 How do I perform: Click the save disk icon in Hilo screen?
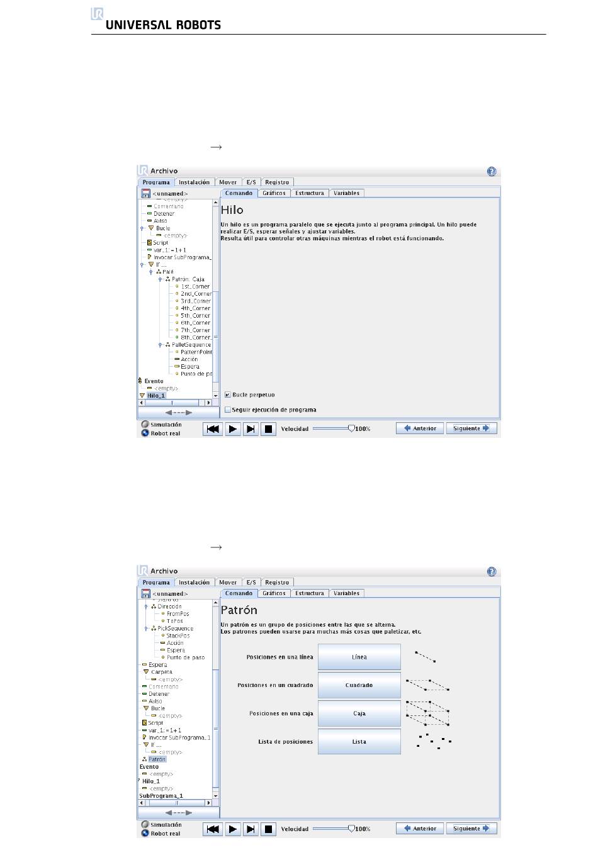click(145, 193)
